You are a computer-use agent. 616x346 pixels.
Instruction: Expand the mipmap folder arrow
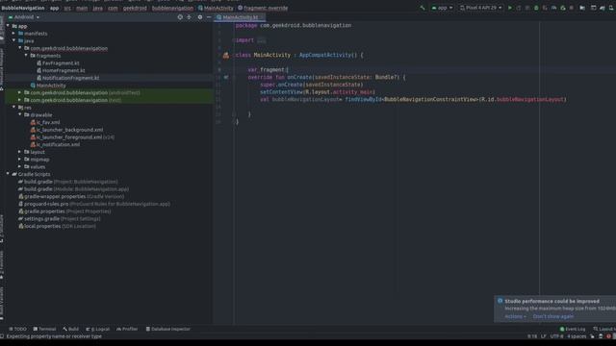[19, 160]
